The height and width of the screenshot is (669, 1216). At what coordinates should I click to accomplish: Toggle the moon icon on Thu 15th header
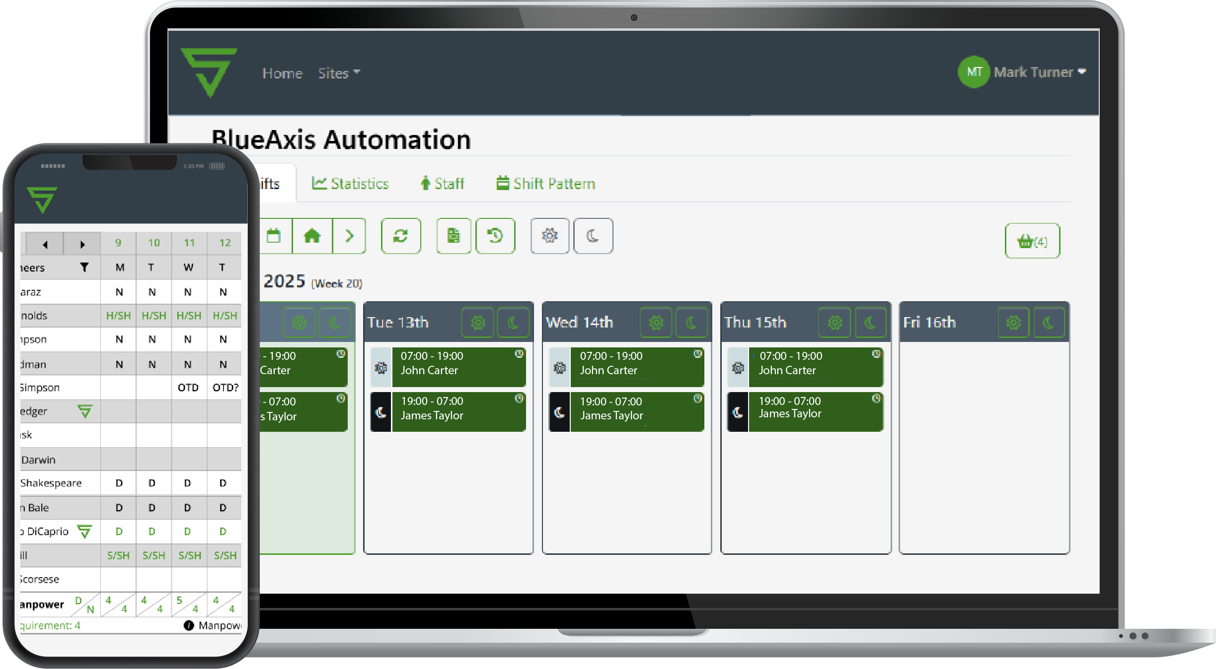(870, 322)
